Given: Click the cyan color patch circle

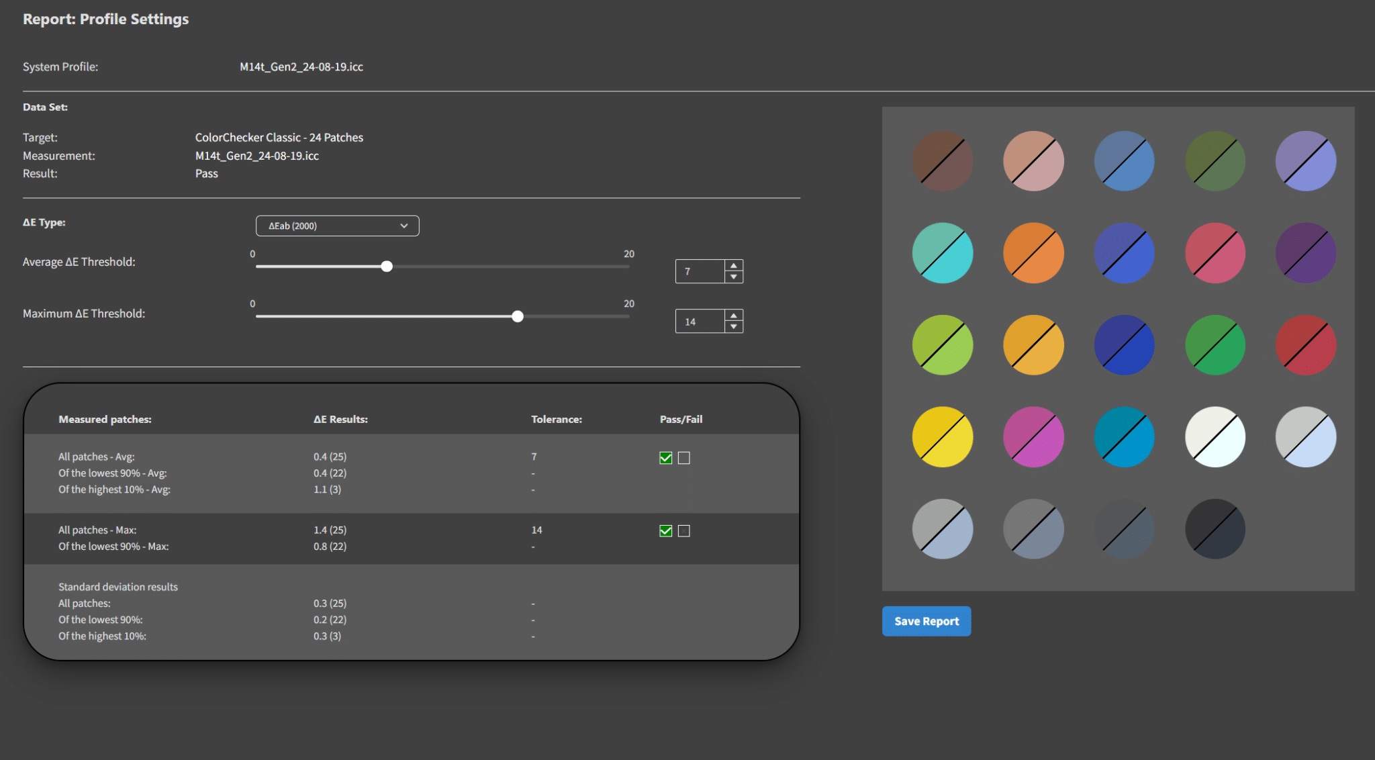Looking at the screenshot, I should pos(1124,437).
